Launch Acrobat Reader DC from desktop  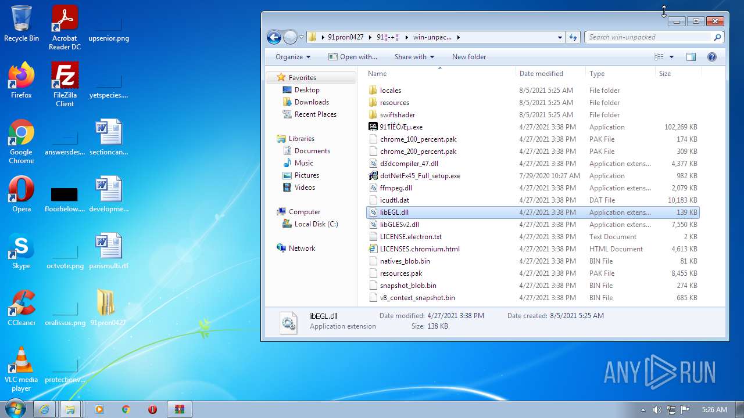coord(65,28)
